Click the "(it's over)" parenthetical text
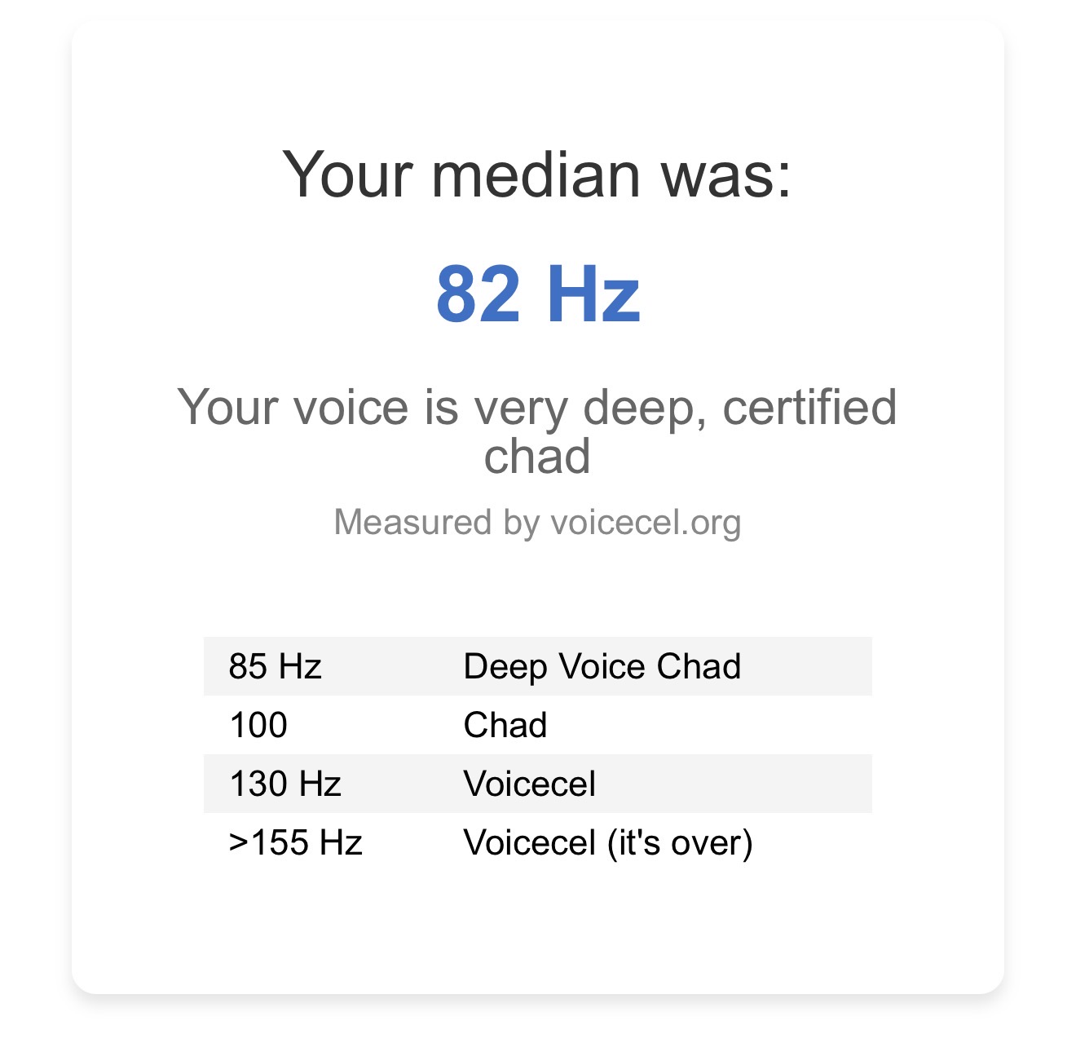Image resolution: width=1076 pixels, height=1056 pixels. 680,842
